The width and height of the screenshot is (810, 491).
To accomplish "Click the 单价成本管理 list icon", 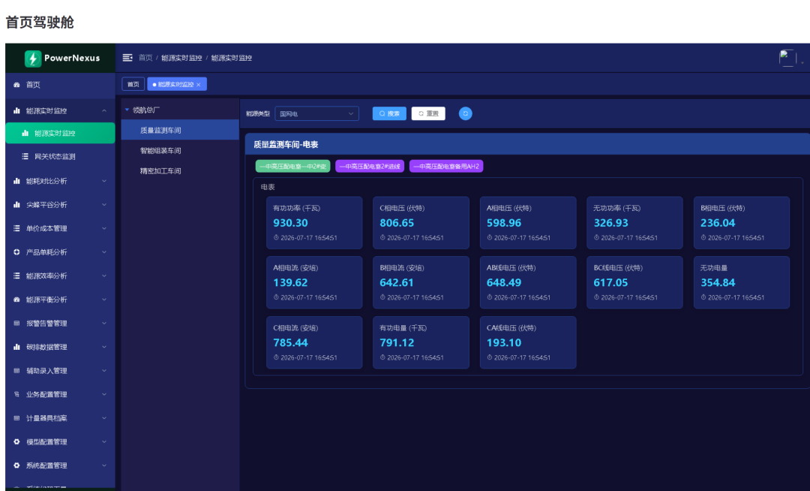I will point(16,228).
